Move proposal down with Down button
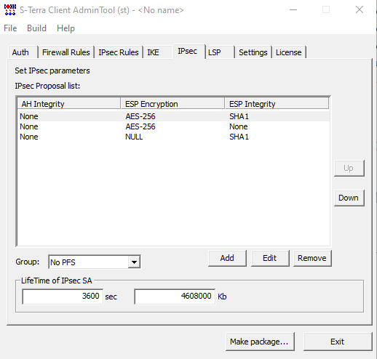Screen dimensions: 377x359 click(x=349, y=198)
